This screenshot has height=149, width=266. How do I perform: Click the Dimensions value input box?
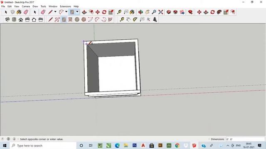(x=245, y=139)
